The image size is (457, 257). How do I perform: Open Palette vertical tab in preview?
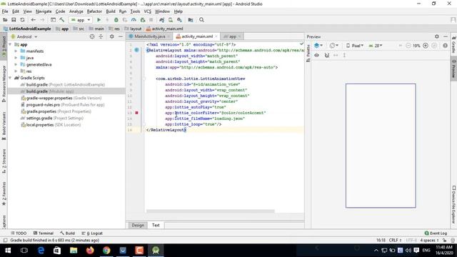308,54
